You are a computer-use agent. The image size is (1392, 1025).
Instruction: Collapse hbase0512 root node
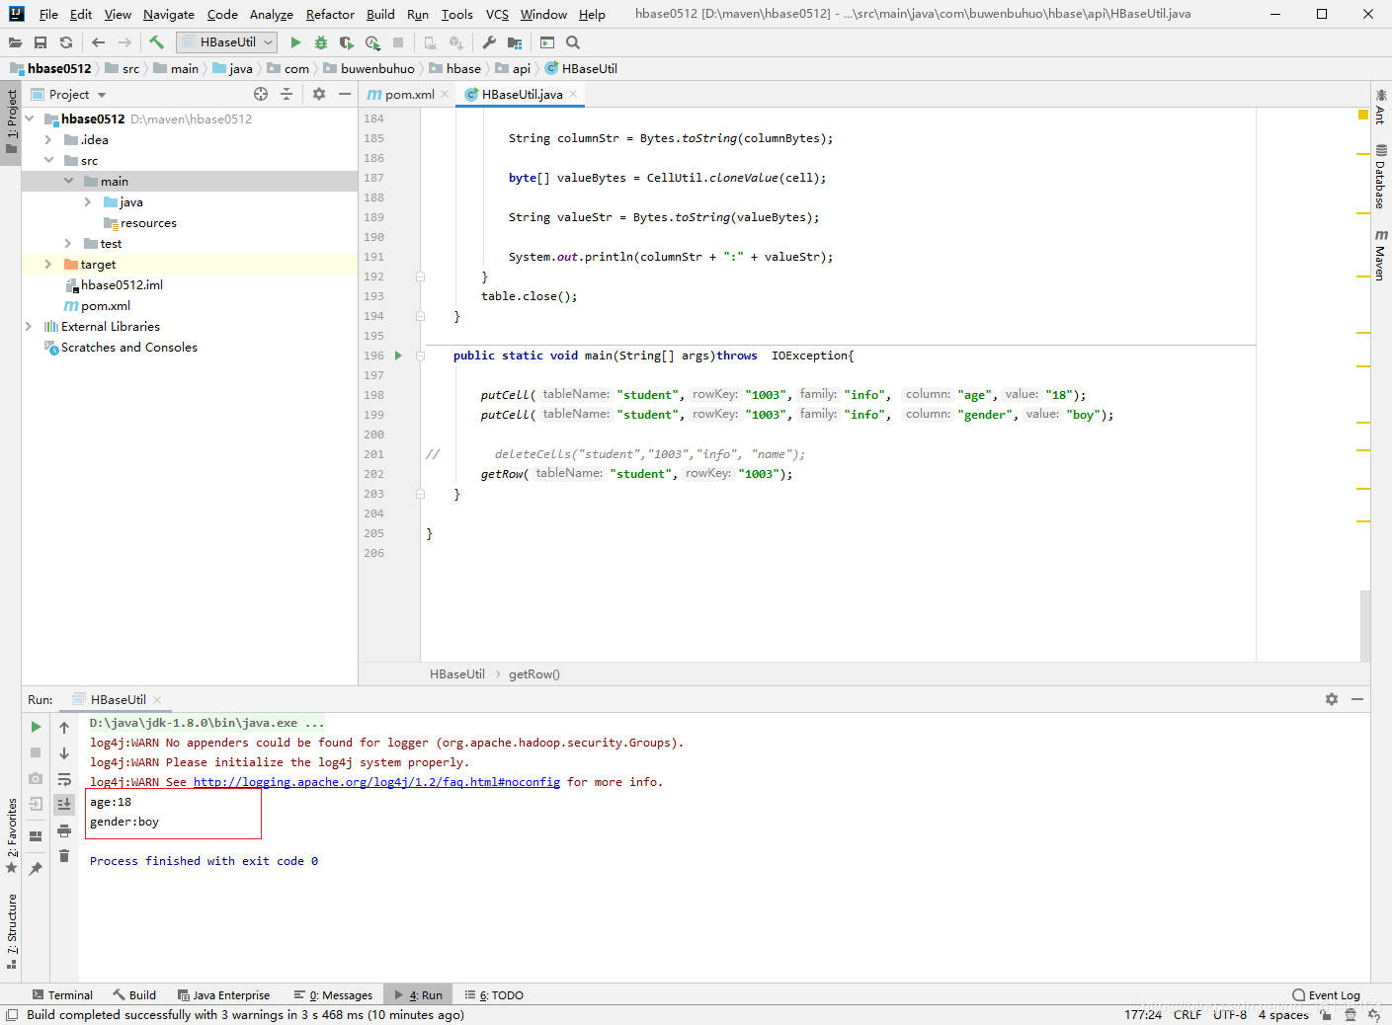29,118
